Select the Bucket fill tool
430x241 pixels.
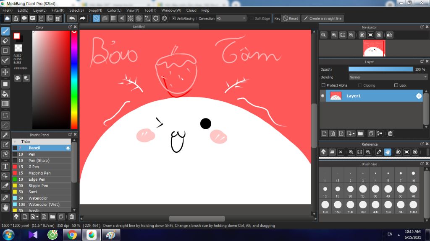pyautogui.click(x=5, y=94)
